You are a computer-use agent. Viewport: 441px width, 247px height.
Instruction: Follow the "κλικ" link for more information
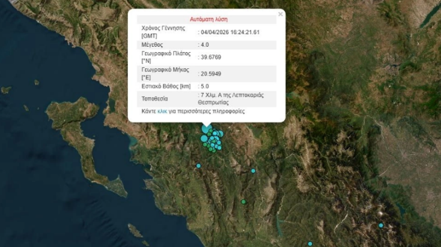tap(162, 112)
